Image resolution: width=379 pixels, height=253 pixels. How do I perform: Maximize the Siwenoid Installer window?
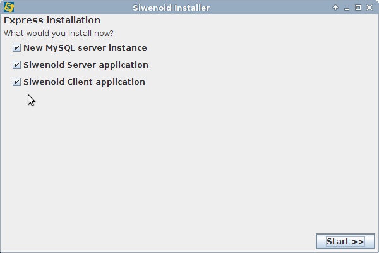click(x=358, y=8)
